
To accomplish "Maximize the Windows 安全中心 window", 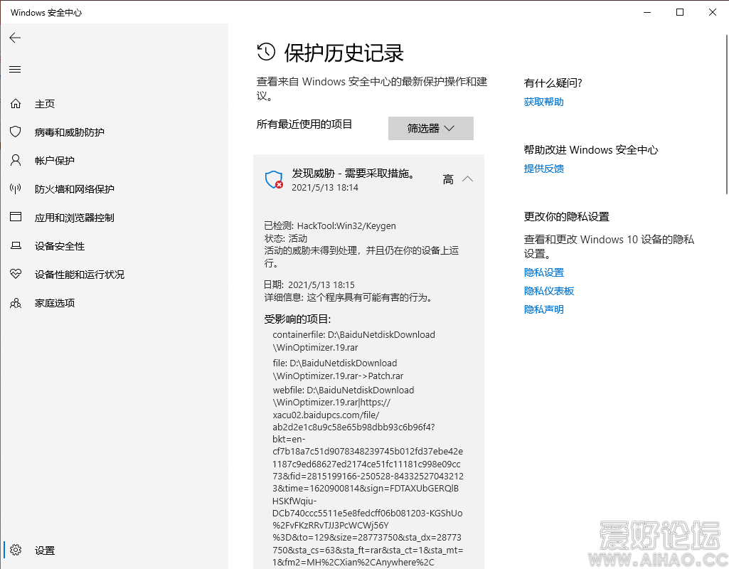I will (x=680, y=12).
